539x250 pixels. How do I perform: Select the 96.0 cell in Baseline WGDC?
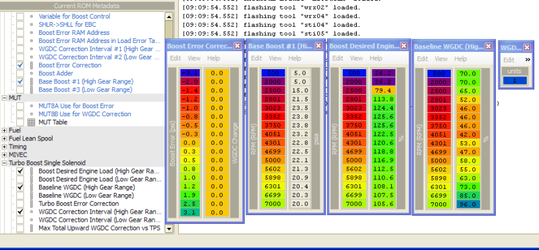coord(469,205)
